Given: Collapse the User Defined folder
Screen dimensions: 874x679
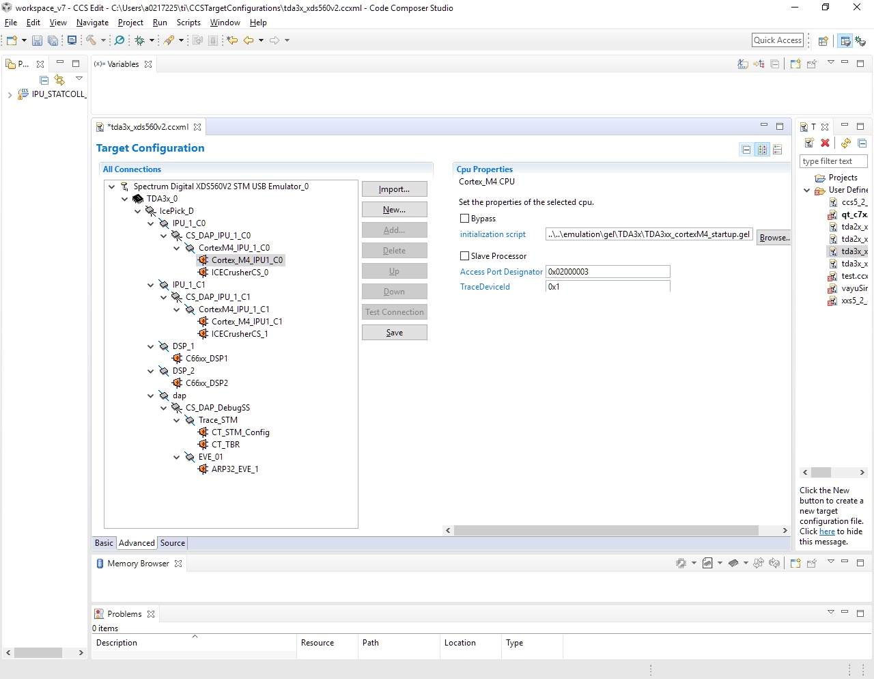Looking at the screenshot, I should click(807, 191).
